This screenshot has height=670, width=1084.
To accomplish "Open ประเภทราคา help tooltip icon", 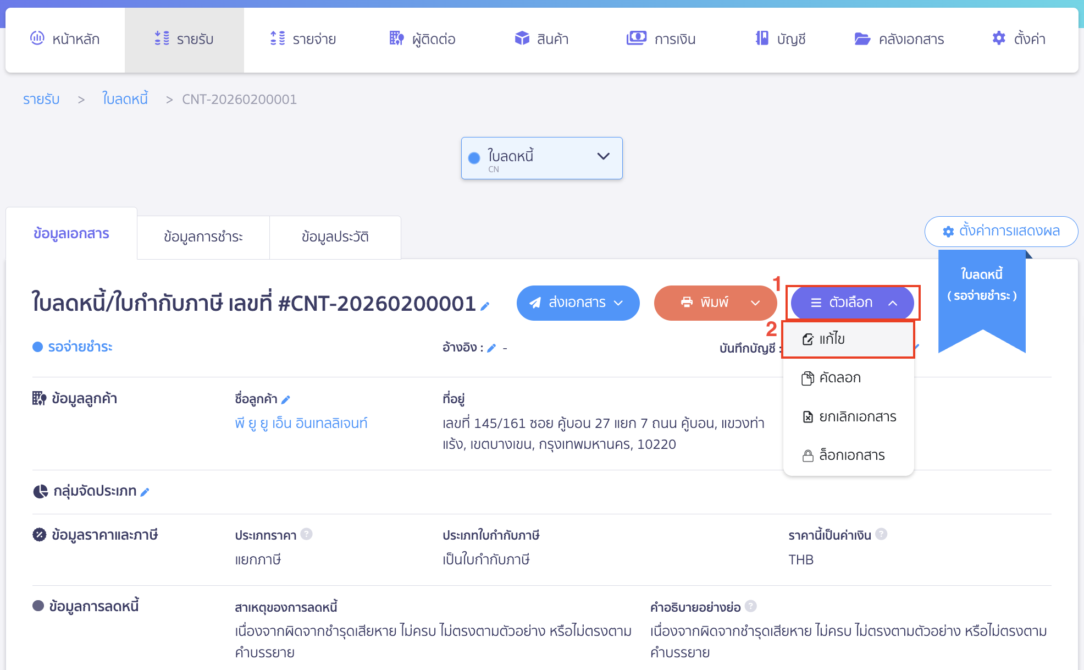I will (x=307, y=534).
